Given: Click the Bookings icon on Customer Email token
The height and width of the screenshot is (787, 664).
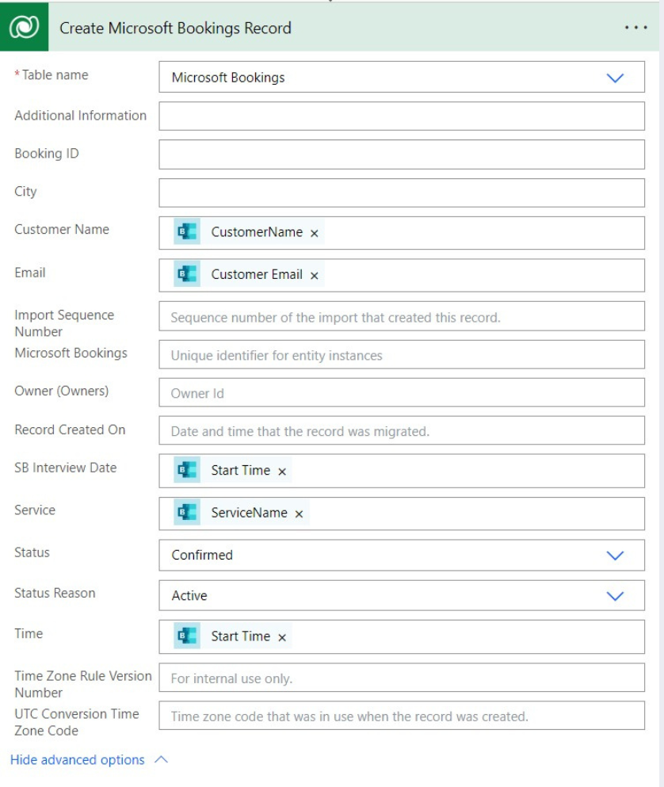Looking at the screenshot, I should click(x=187, y=274).
